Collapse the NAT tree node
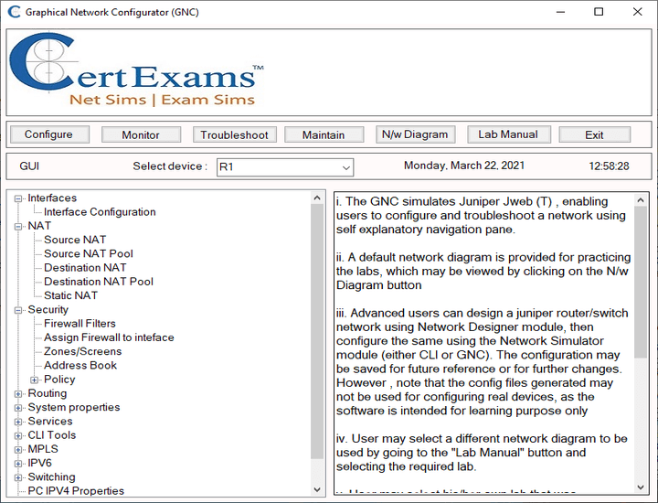Screen dimensions: 658x503 (18, 226)
